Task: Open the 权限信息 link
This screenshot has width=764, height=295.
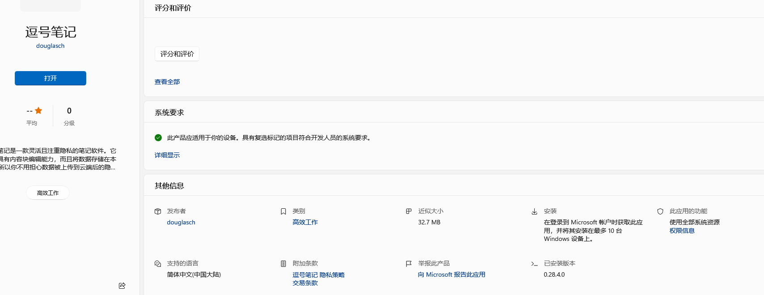Action: tap(682, 231)
